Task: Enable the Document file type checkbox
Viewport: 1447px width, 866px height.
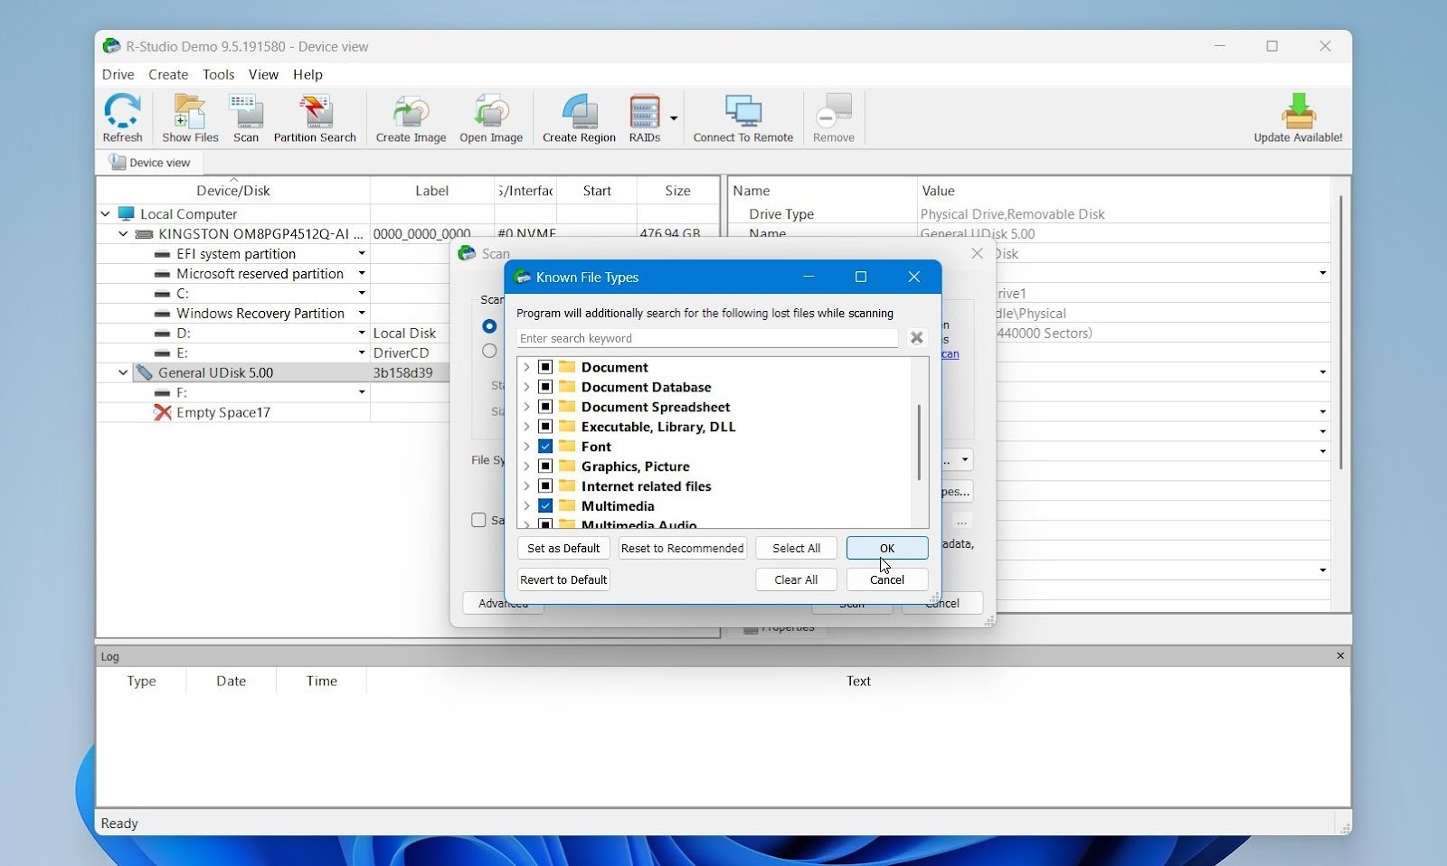Action: (x=545, y=367)
